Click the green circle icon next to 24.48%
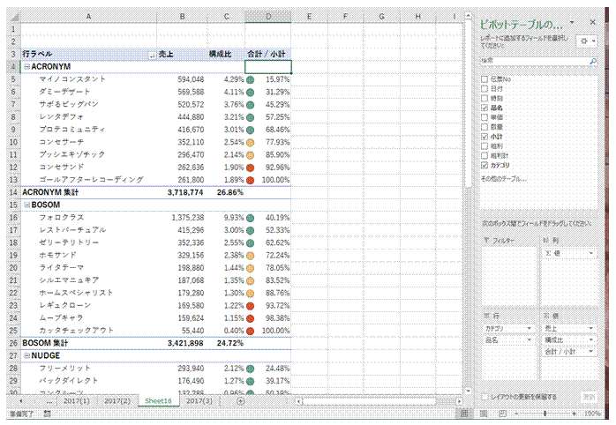 tap(250, 369)
